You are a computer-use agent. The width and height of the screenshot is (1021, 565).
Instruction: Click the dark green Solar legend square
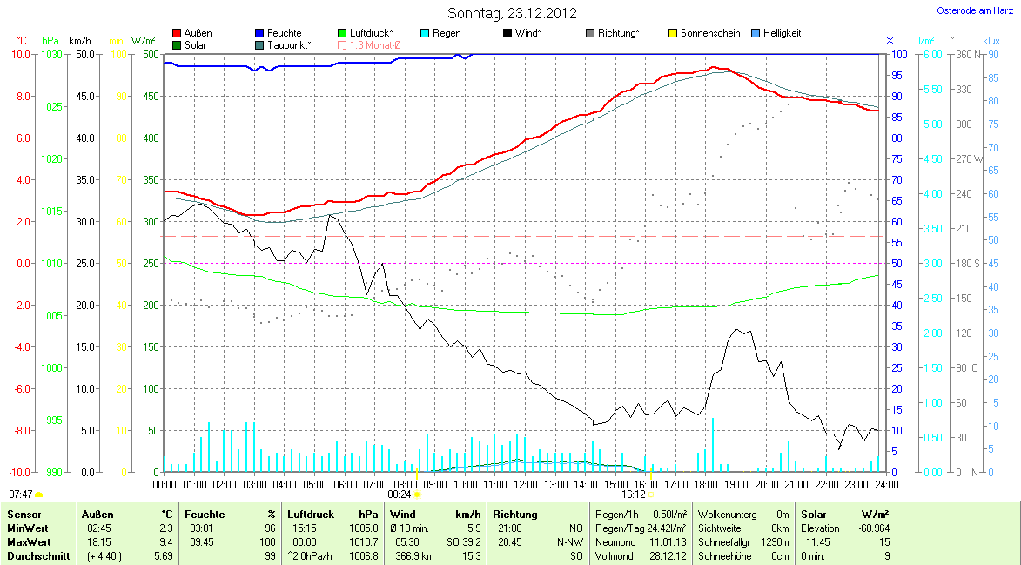[x=178, y=44]
